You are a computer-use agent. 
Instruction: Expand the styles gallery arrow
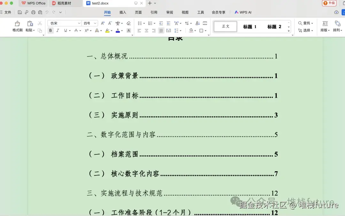289,31
